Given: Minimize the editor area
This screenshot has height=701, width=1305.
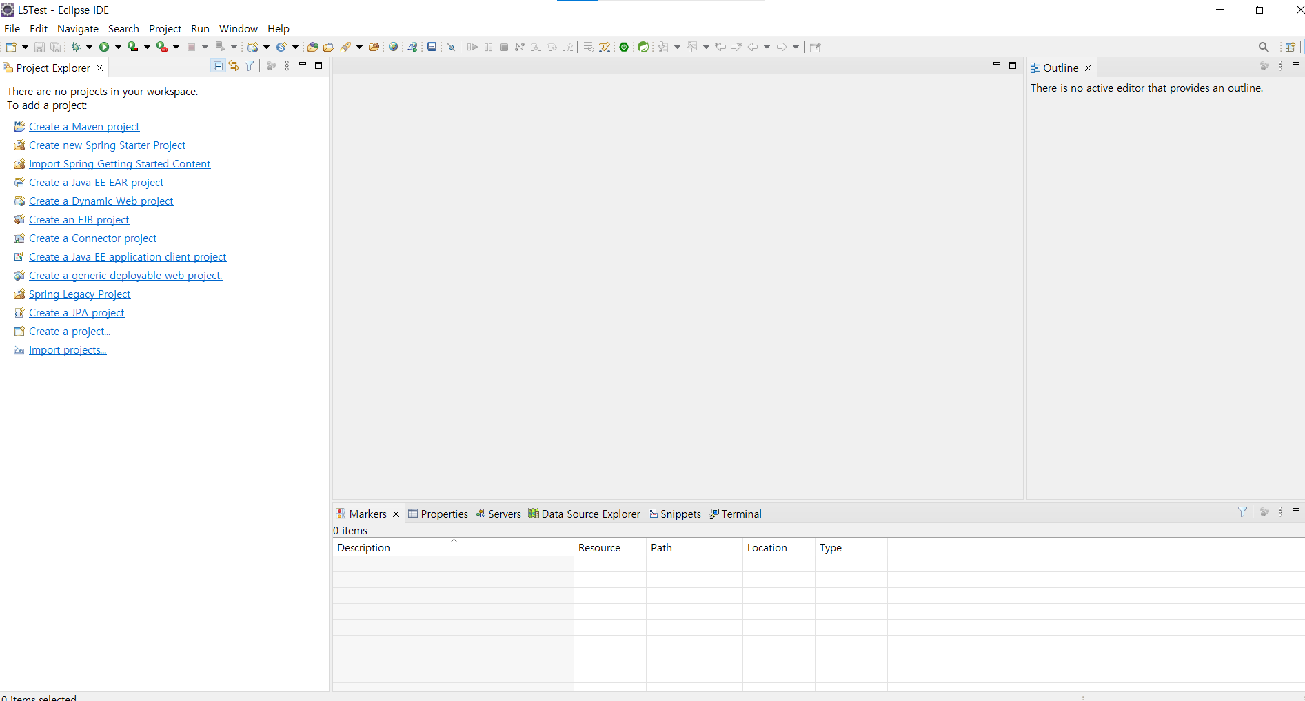Looking at the screenshot, I should tap(996, 64).
